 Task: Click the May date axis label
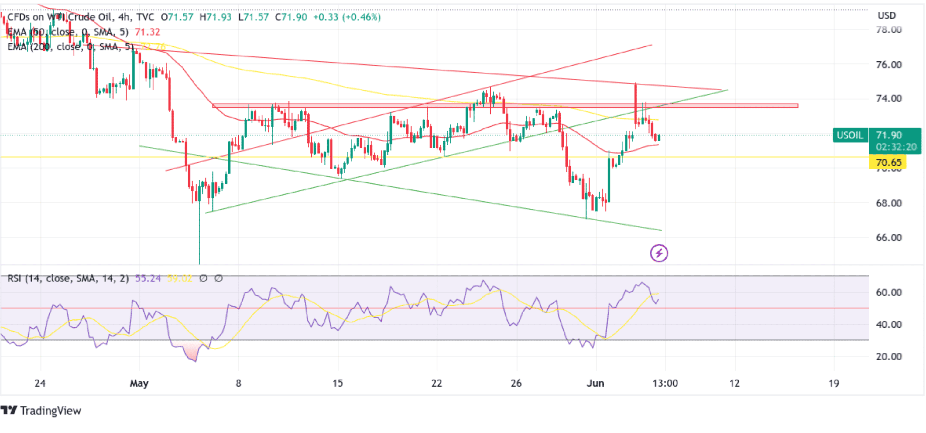click(139, 384)
